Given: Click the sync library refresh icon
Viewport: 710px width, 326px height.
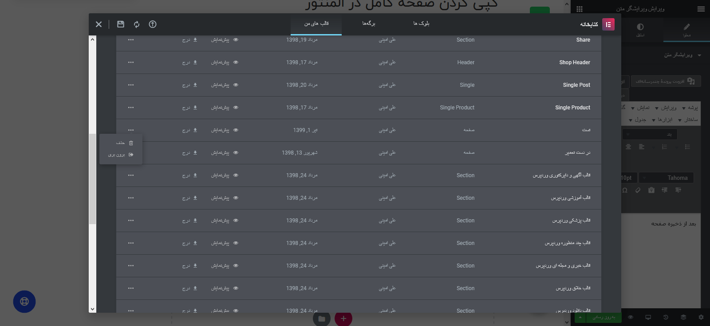Looking at the screenshot, I should coord(137,24).
